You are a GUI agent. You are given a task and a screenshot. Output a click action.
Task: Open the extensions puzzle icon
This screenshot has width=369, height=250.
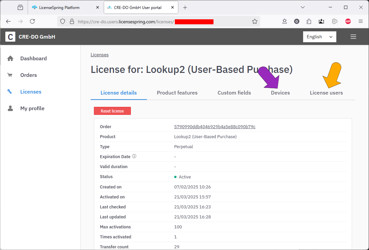[309, 21]
